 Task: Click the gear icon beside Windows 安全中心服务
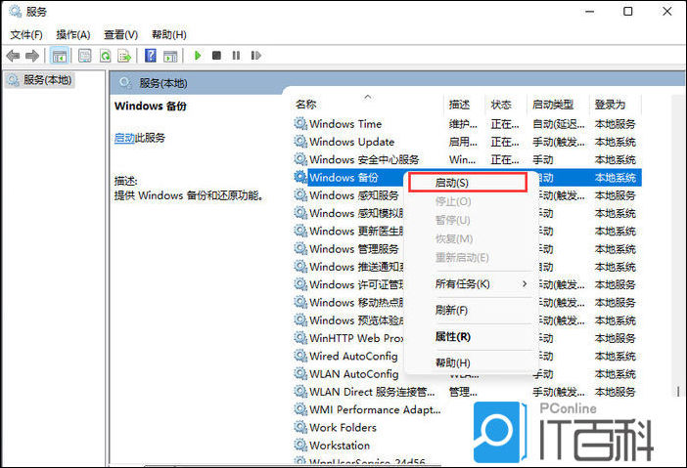click(300, 159)
